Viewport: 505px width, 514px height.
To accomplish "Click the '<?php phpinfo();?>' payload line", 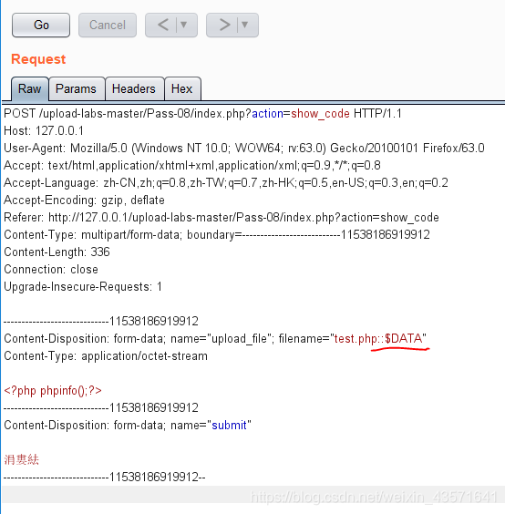I will [x=53, y=391].
